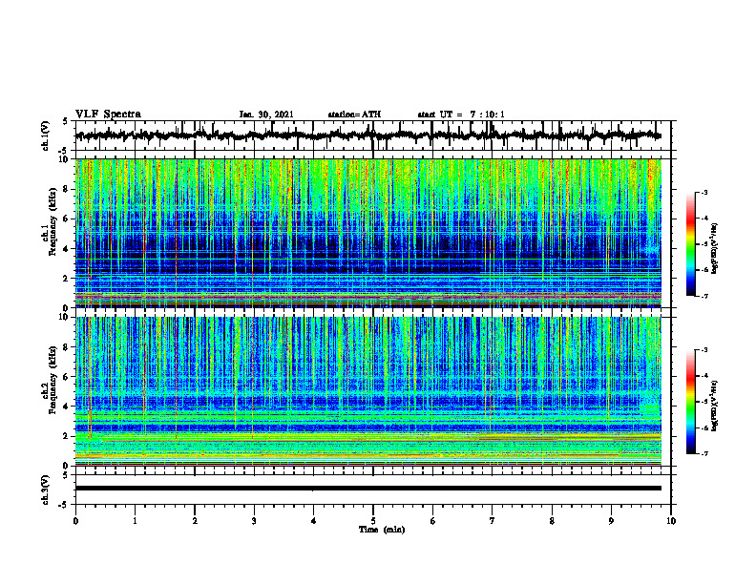Image resolution: width=756 pixels, height=584 pixels.
Task: Click time axis tick label "7"
Action: pyautogui.click(x=493, y=521)
